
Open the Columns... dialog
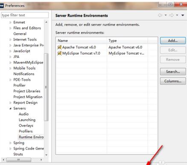tap(173, 81)
